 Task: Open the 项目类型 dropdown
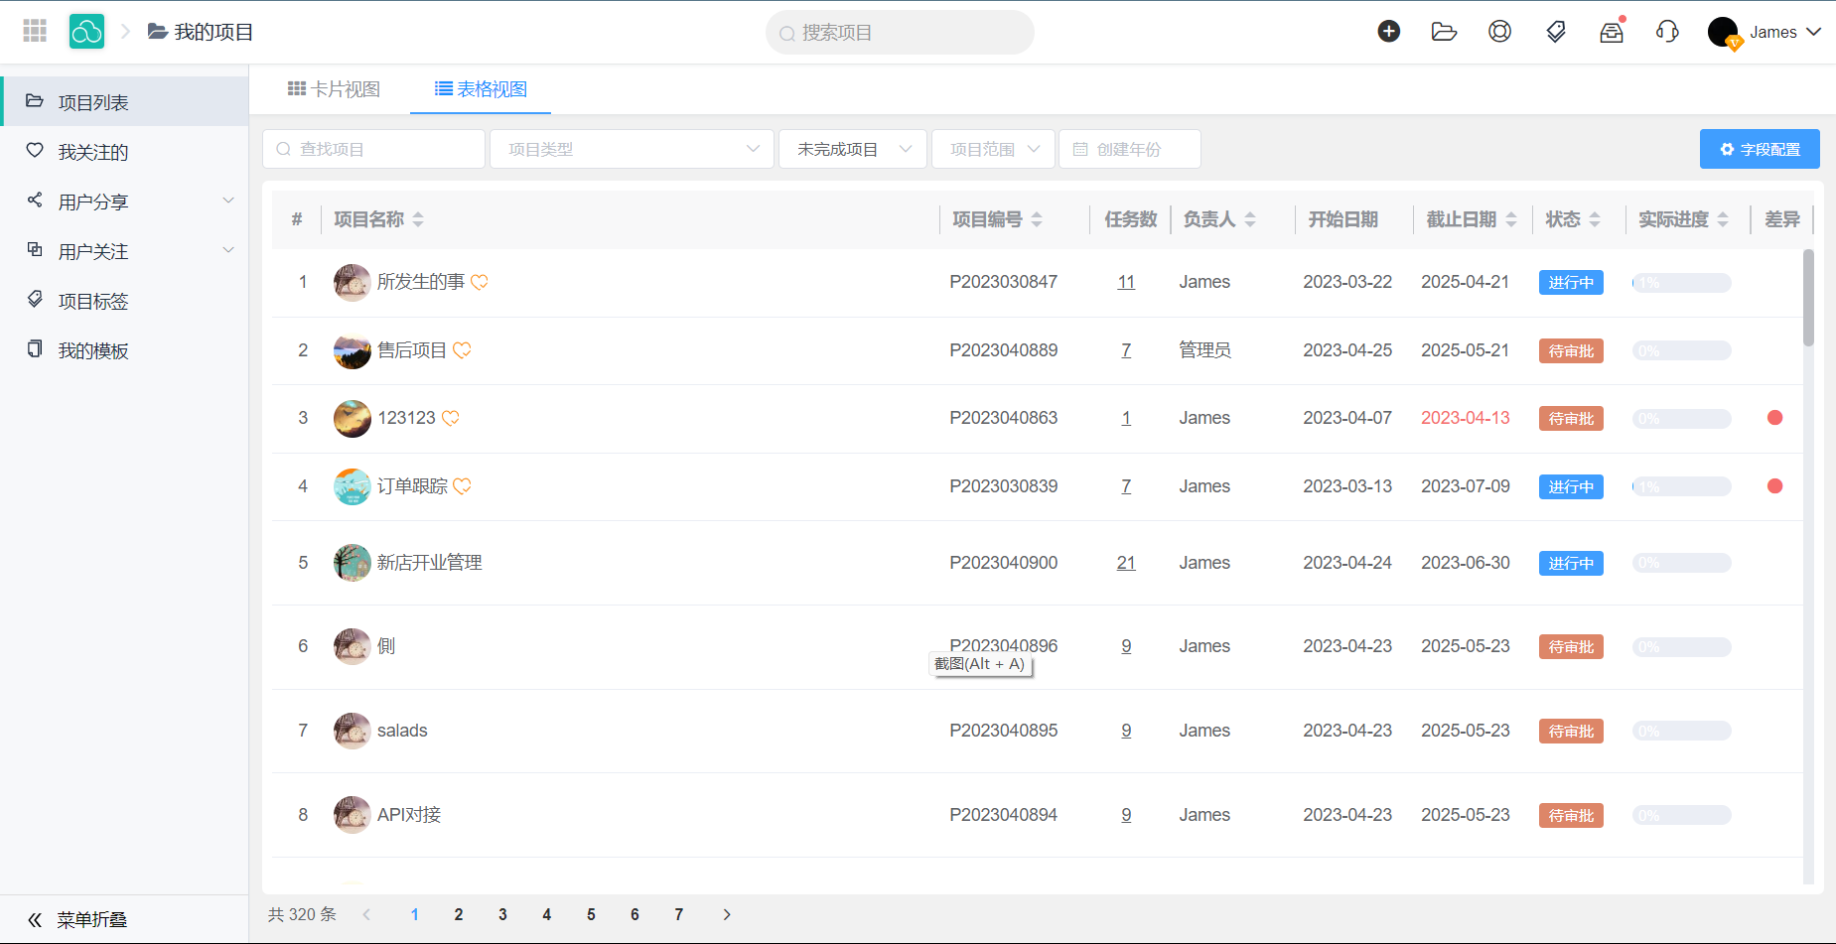632,149
